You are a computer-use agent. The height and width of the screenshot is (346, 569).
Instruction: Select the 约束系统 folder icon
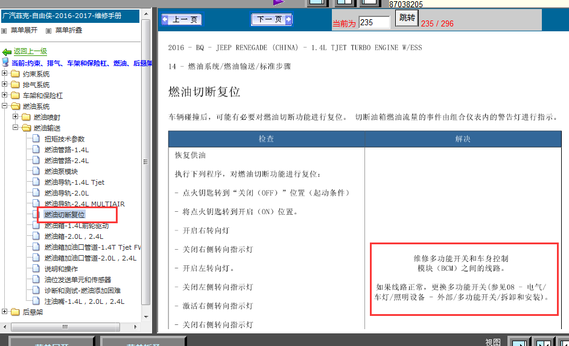pos(15,74)
